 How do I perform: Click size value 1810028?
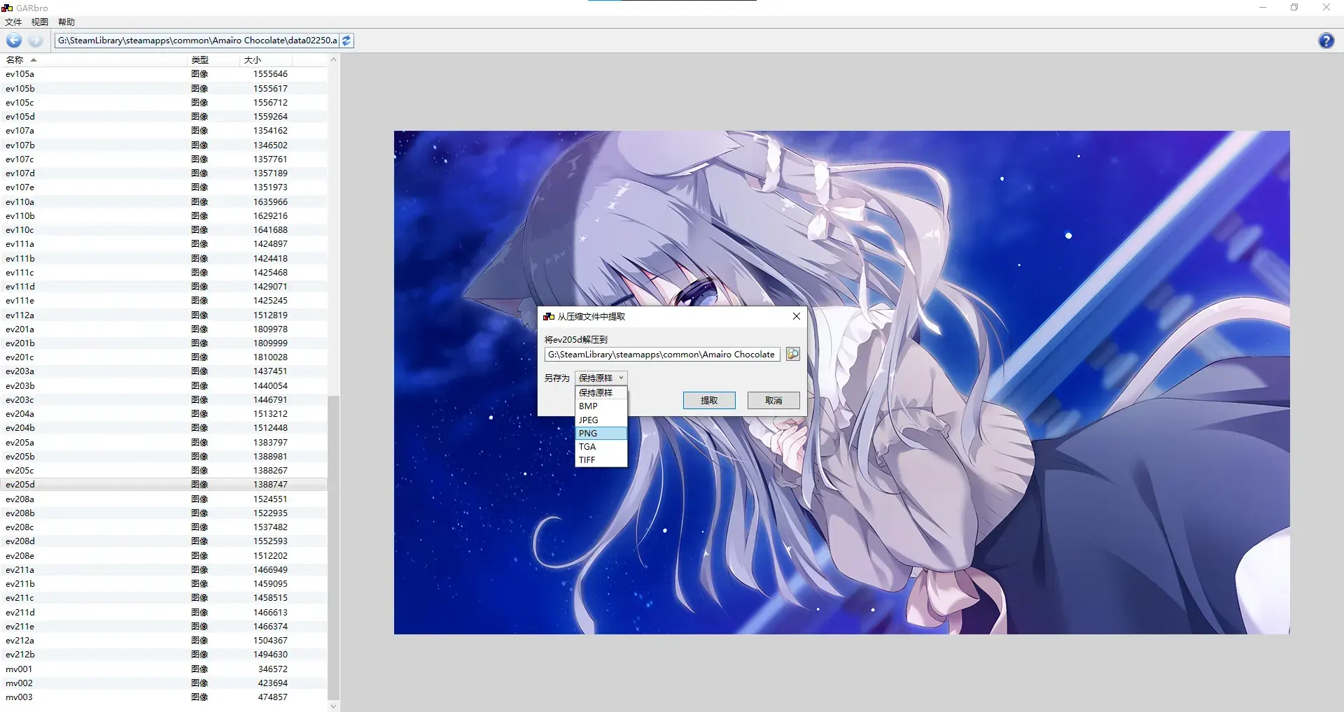270,357
